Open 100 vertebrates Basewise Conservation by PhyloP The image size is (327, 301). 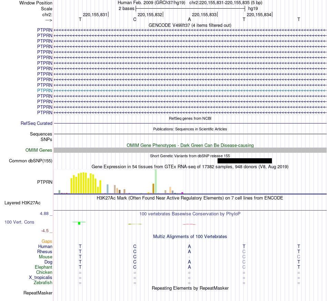tap(190, 214)
